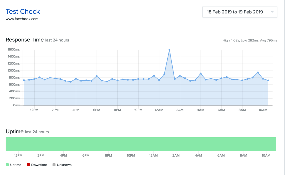
Task: Click the Unknown legend label
Action: [x=64, y=165]
